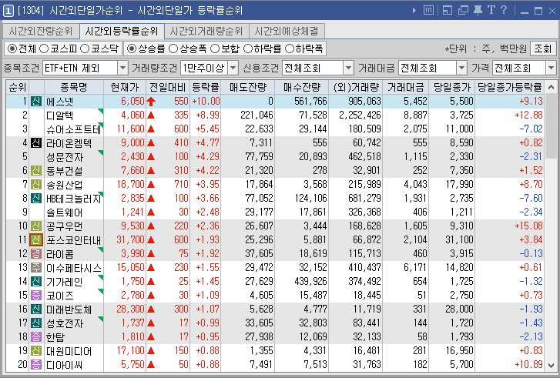Click the 증 badge next to 한탑
This screenshot has width=560, height=378.
tap(35, 337)
